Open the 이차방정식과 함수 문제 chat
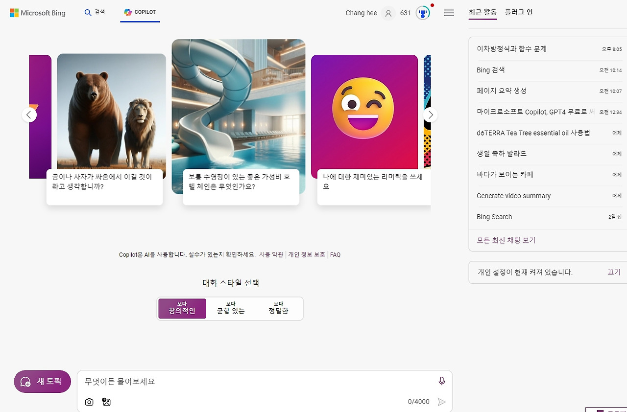627x412 pixels. (x=549, y=49)
